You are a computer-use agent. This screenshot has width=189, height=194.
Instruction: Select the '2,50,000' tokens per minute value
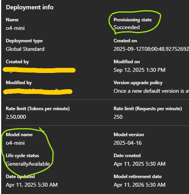pyautogui.click(x=16, y=117)
